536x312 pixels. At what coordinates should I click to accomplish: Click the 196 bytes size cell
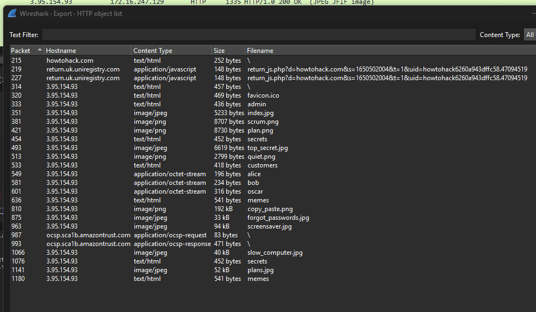[x=227, y=174]
